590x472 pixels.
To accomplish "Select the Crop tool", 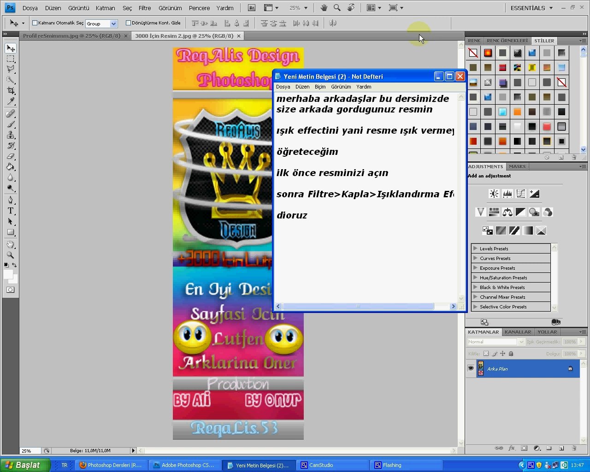I will coord(11,90).
